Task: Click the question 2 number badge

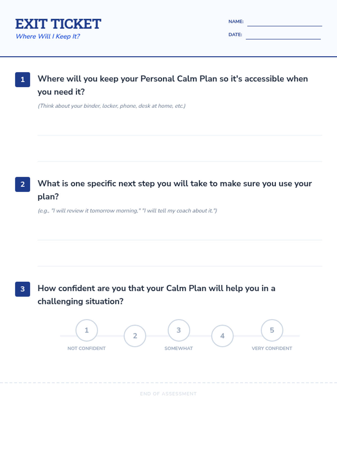Action: 22,184
